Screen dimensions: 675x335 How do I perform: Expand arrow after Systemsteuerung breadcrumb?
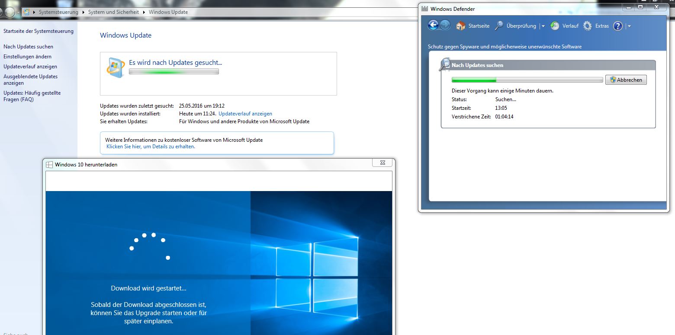point(83,12)
